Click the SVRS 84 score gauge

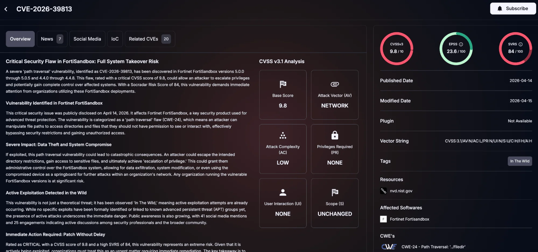[515, 48]
